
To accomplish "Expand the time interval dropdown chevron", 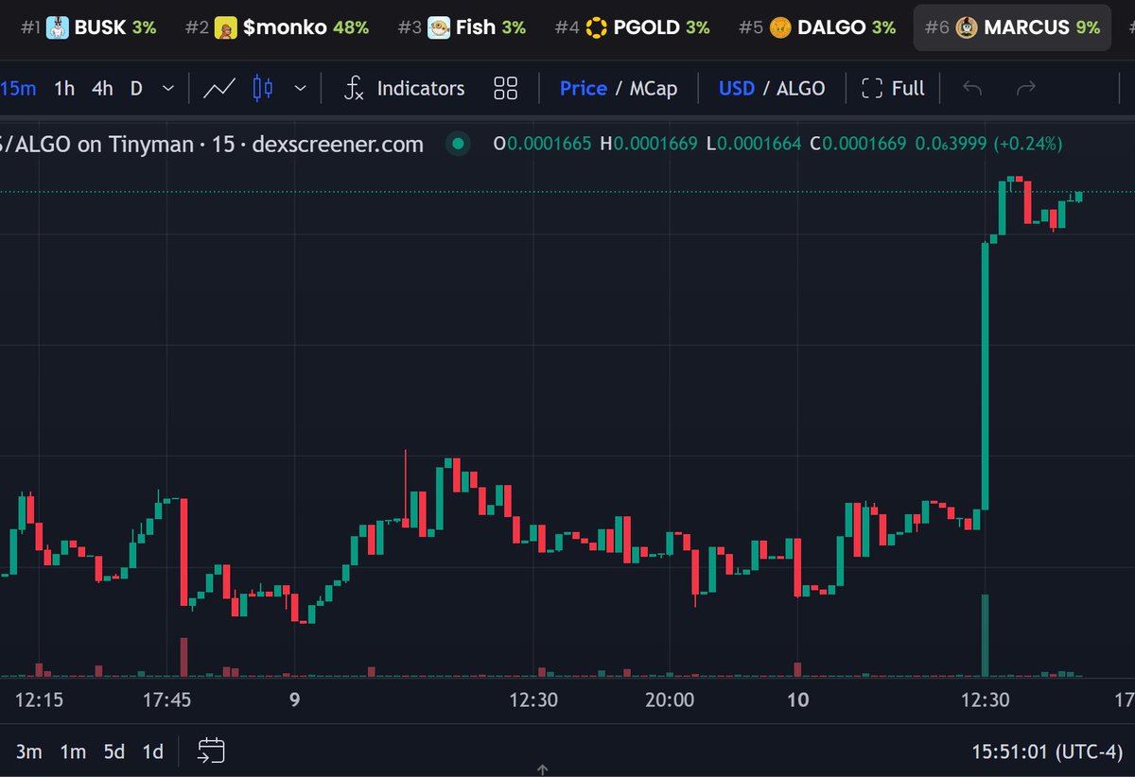I will [168, 89].
